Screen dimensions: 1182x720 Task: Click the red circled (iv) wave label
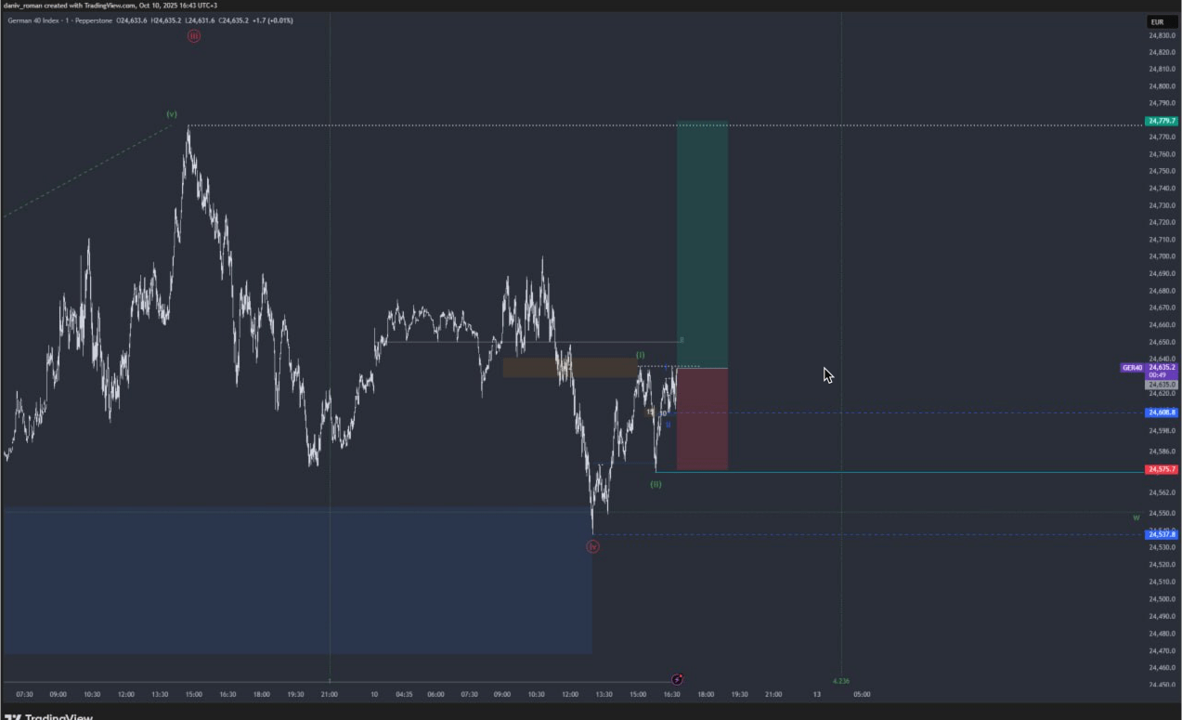click(592, 547)
